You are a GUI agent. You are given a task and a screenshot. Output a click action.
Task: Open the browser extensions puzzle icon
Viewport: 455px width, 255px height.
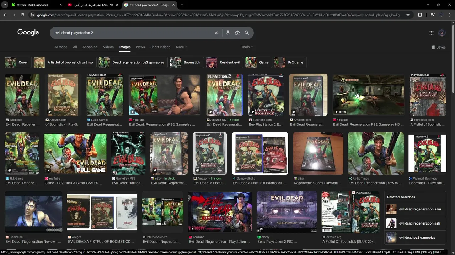(x=420, y=15)
